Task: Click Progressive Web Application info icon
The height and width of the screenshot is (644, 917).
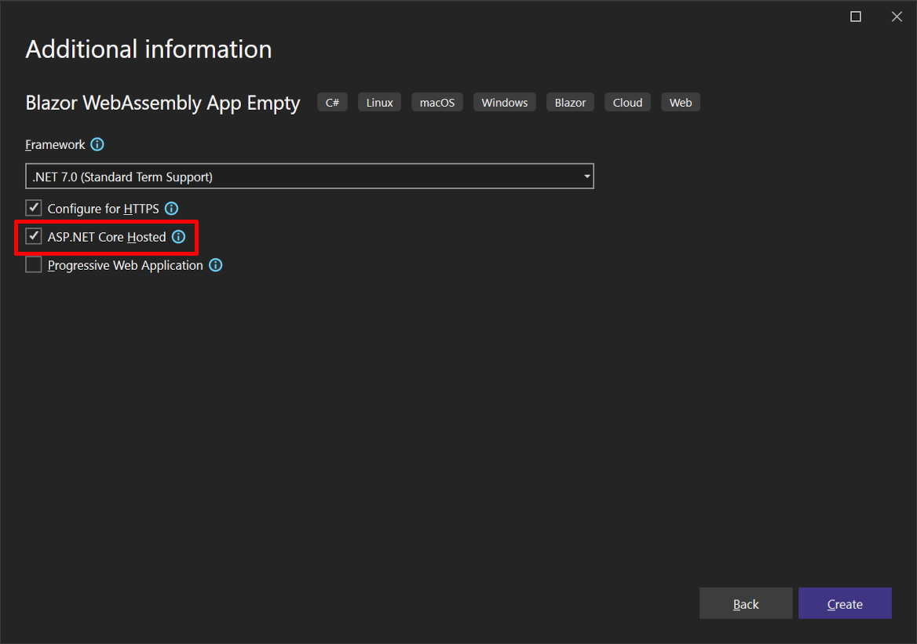Action: click(x=215, y=265)
